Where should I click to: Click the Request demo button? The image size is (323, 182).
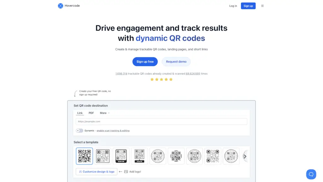click(176, 62)
